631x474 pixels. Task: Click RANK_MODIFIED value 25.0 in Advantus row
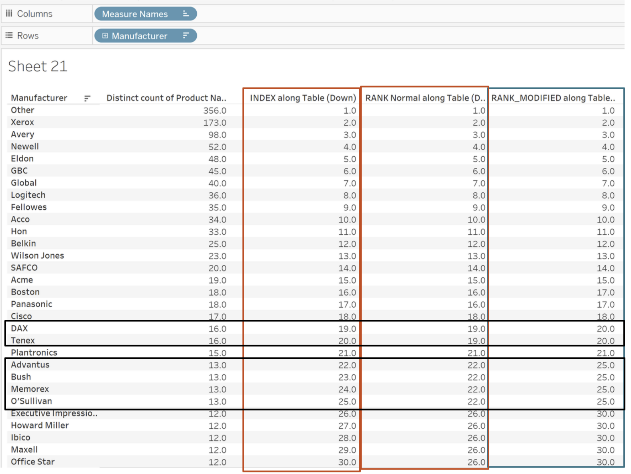click(x=606, y=365)
